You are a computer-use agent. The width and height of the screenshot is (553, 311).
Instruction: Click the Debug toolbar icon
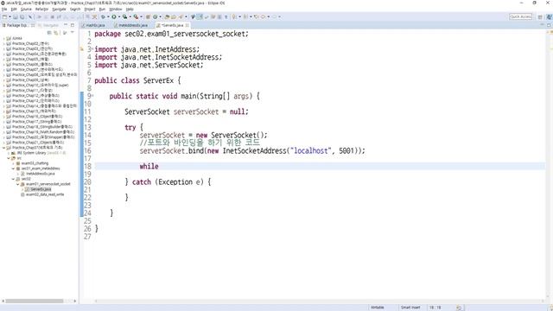point(103,16)
